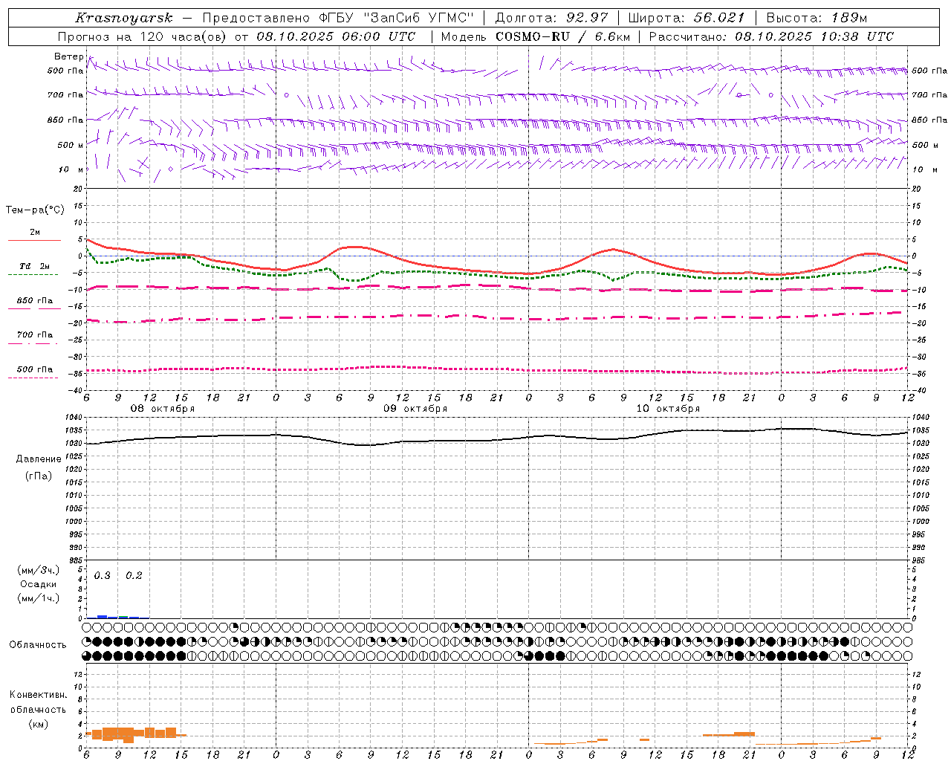Click the 500 м wind level label on left
The image size is (951, 761).
click(x=71, y=145)
